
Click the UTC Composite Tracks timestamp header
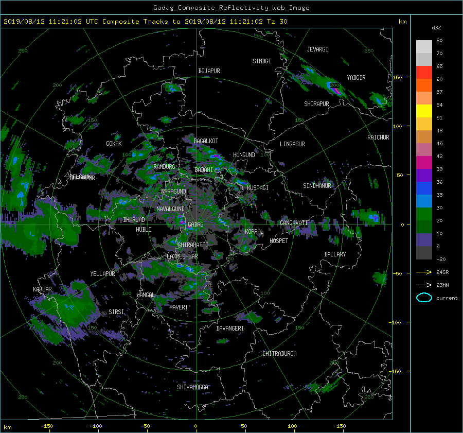point(145,22)
